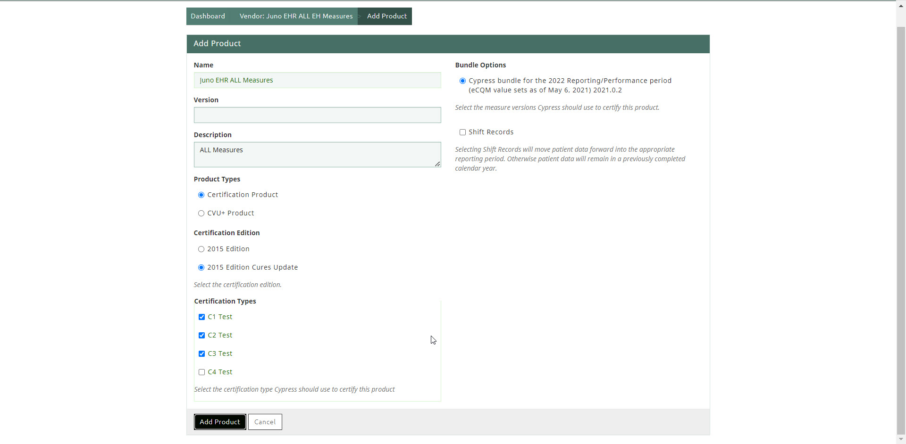Click the Add Product panel header
906x444 pixels.
tap(448, 44)
